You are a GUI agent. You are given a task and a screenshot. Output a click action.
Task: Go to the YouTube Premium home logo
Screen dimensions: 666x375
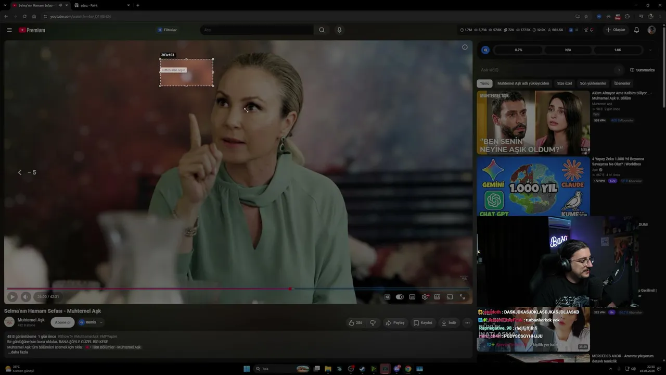tap(32, 30)
